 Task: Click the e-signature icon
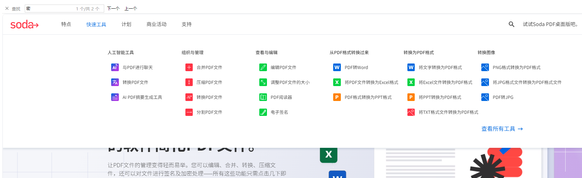click(263, 112)
